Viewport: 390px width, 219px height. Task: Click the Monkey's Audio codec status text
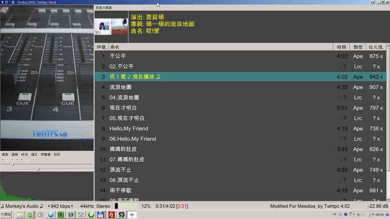pos(22,206)
